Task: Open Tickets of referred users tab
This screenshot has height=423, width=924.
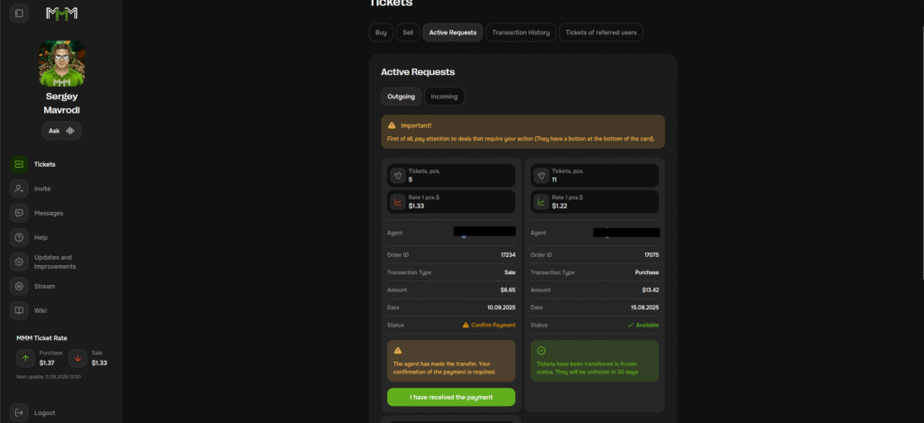Action: pos(601,32)
